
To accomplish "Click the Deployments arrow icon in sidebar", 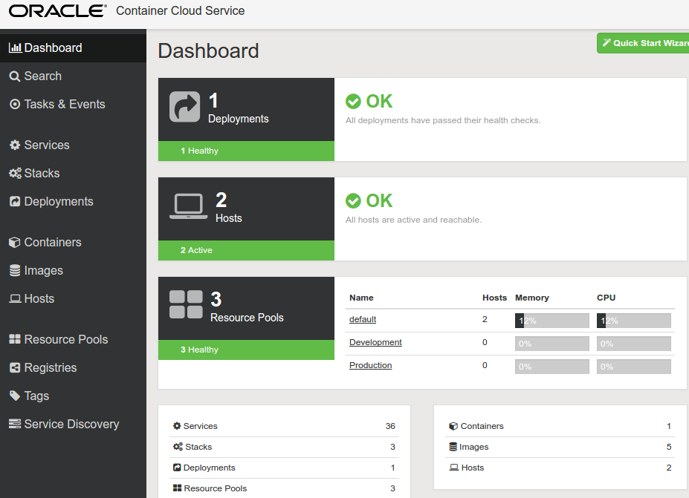I will tap(15, 201).
